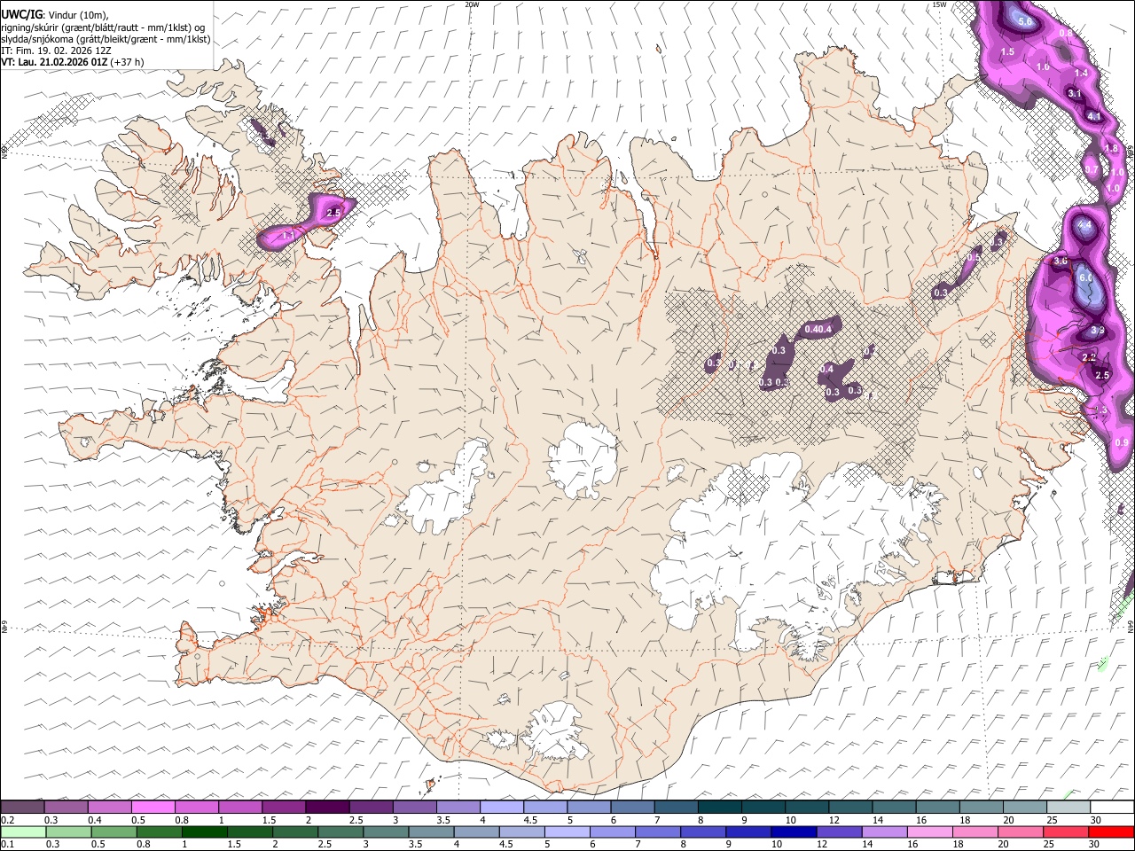Screen dimensions: 1135x851
Task: Select the bright pink swatch between 0.5 and 0.8
Action: pos(153,807)
